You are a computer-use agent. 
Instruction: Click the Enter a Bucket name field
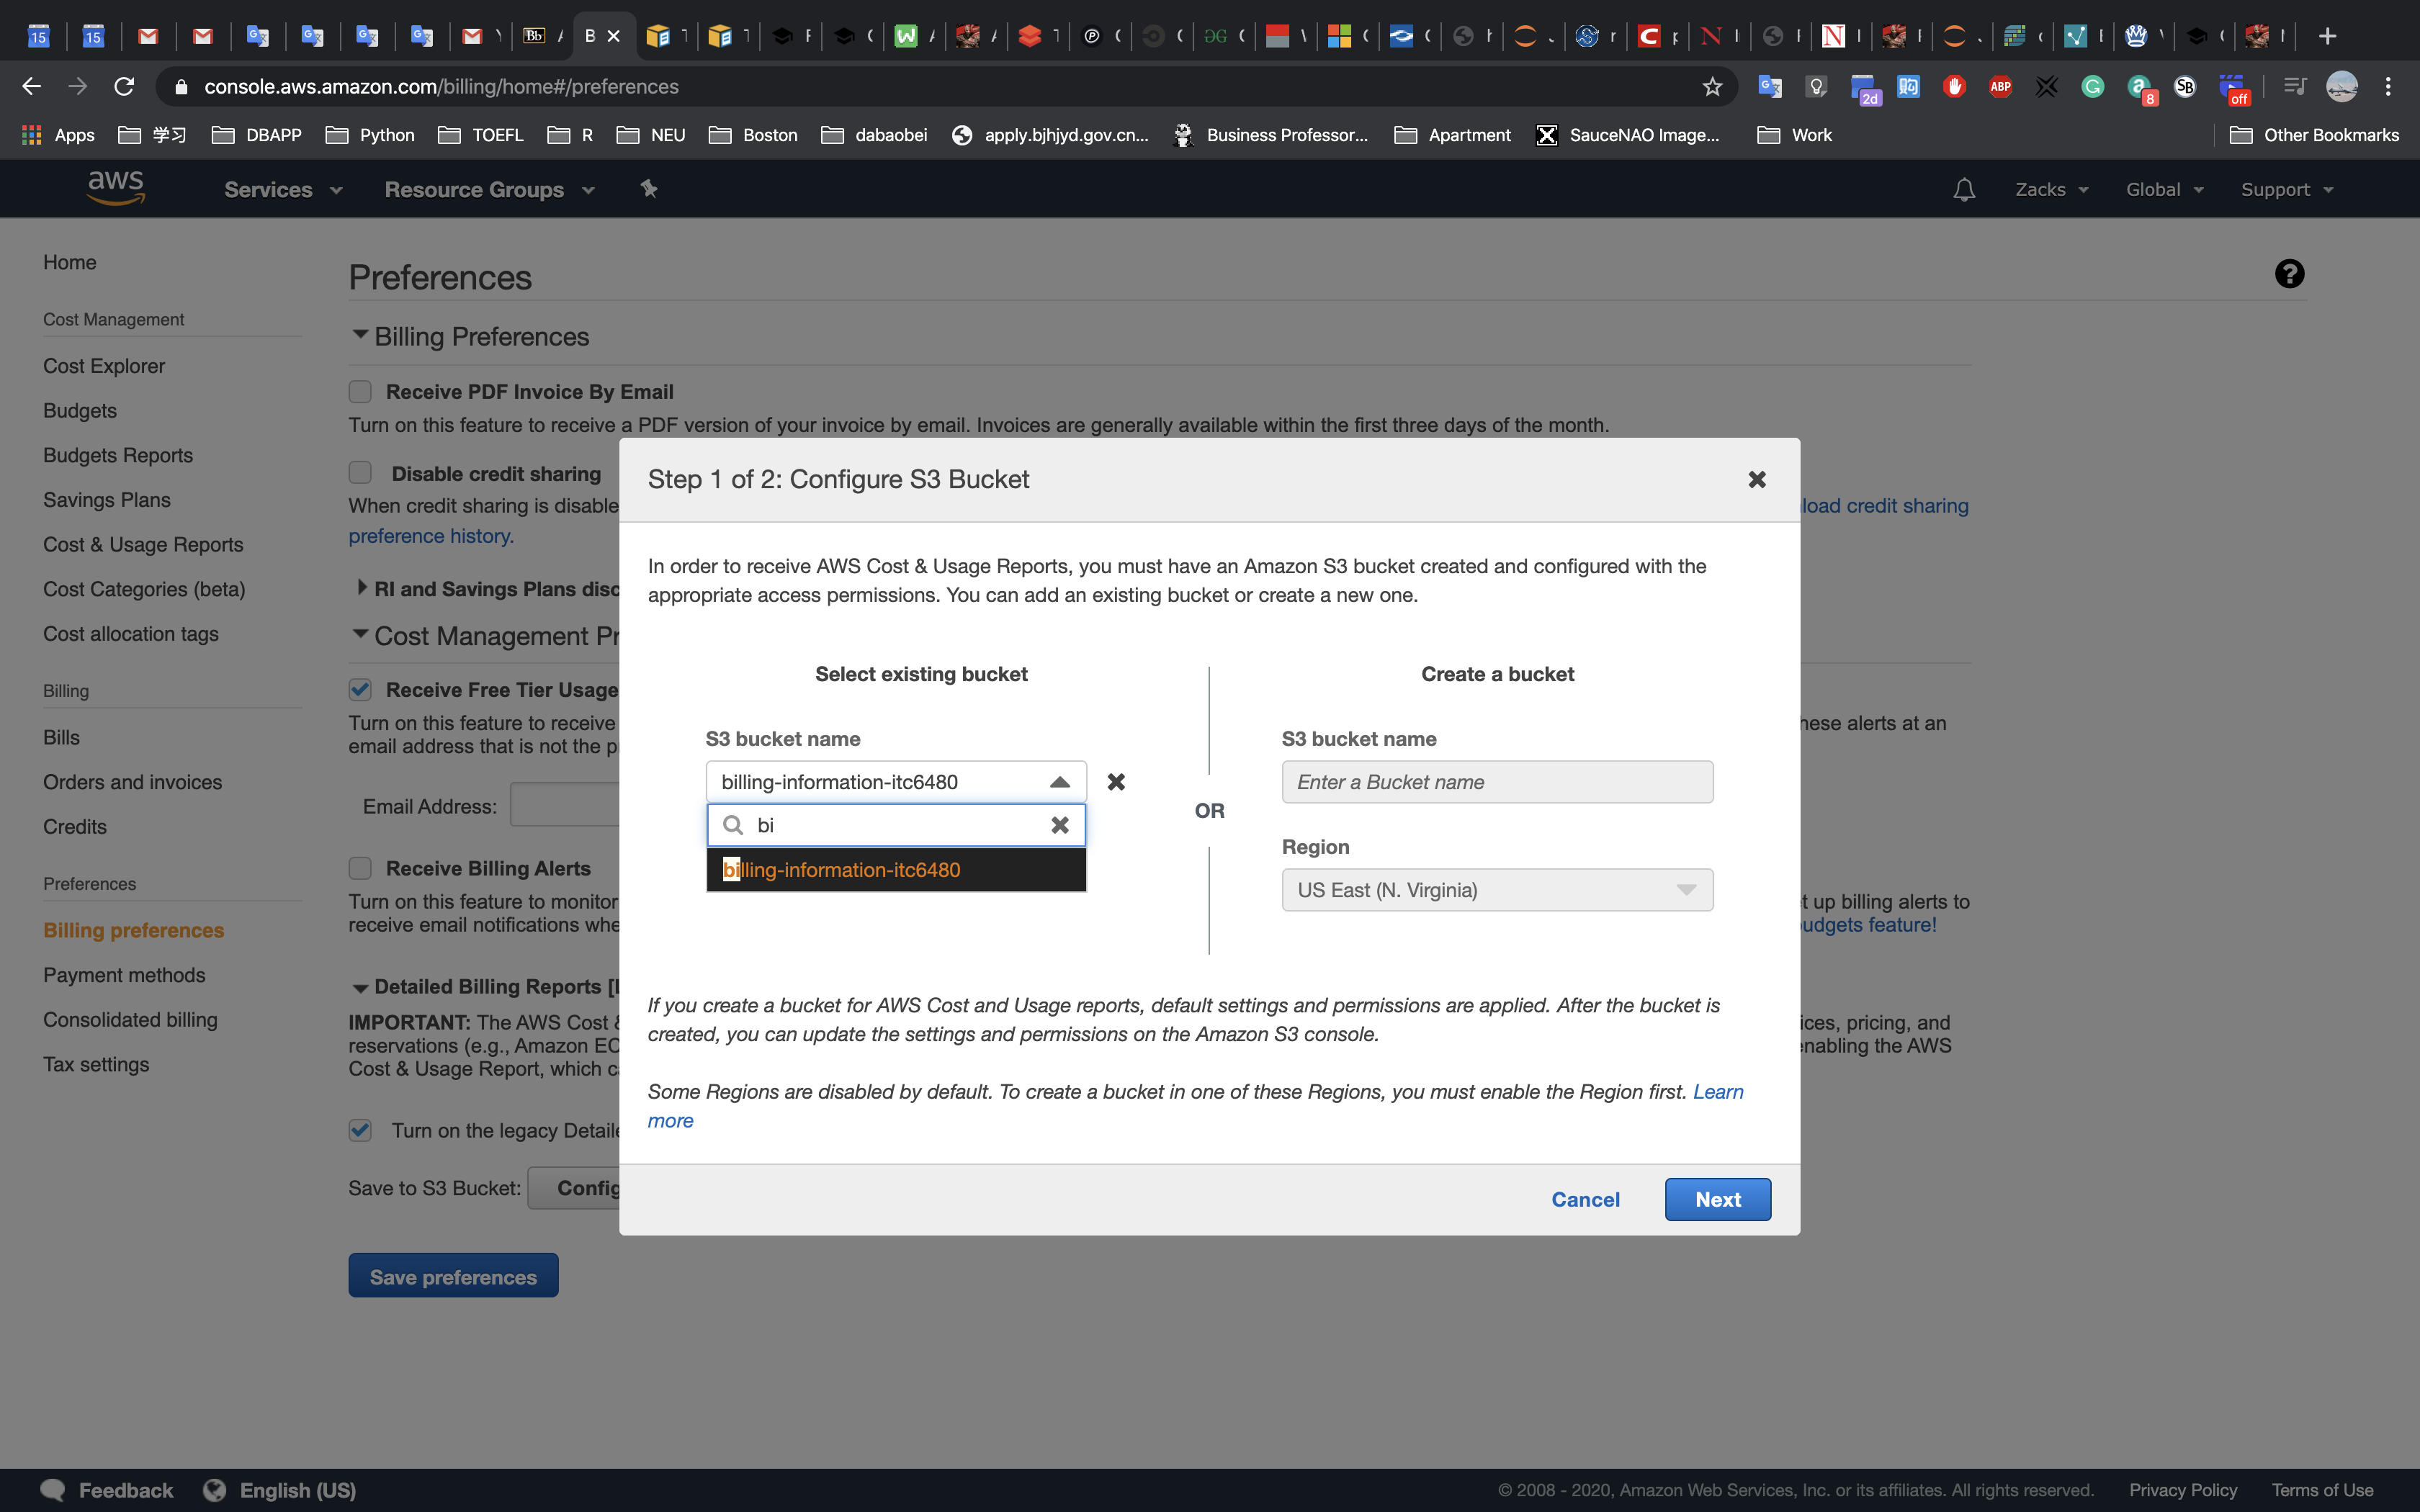coord(1496,782)
